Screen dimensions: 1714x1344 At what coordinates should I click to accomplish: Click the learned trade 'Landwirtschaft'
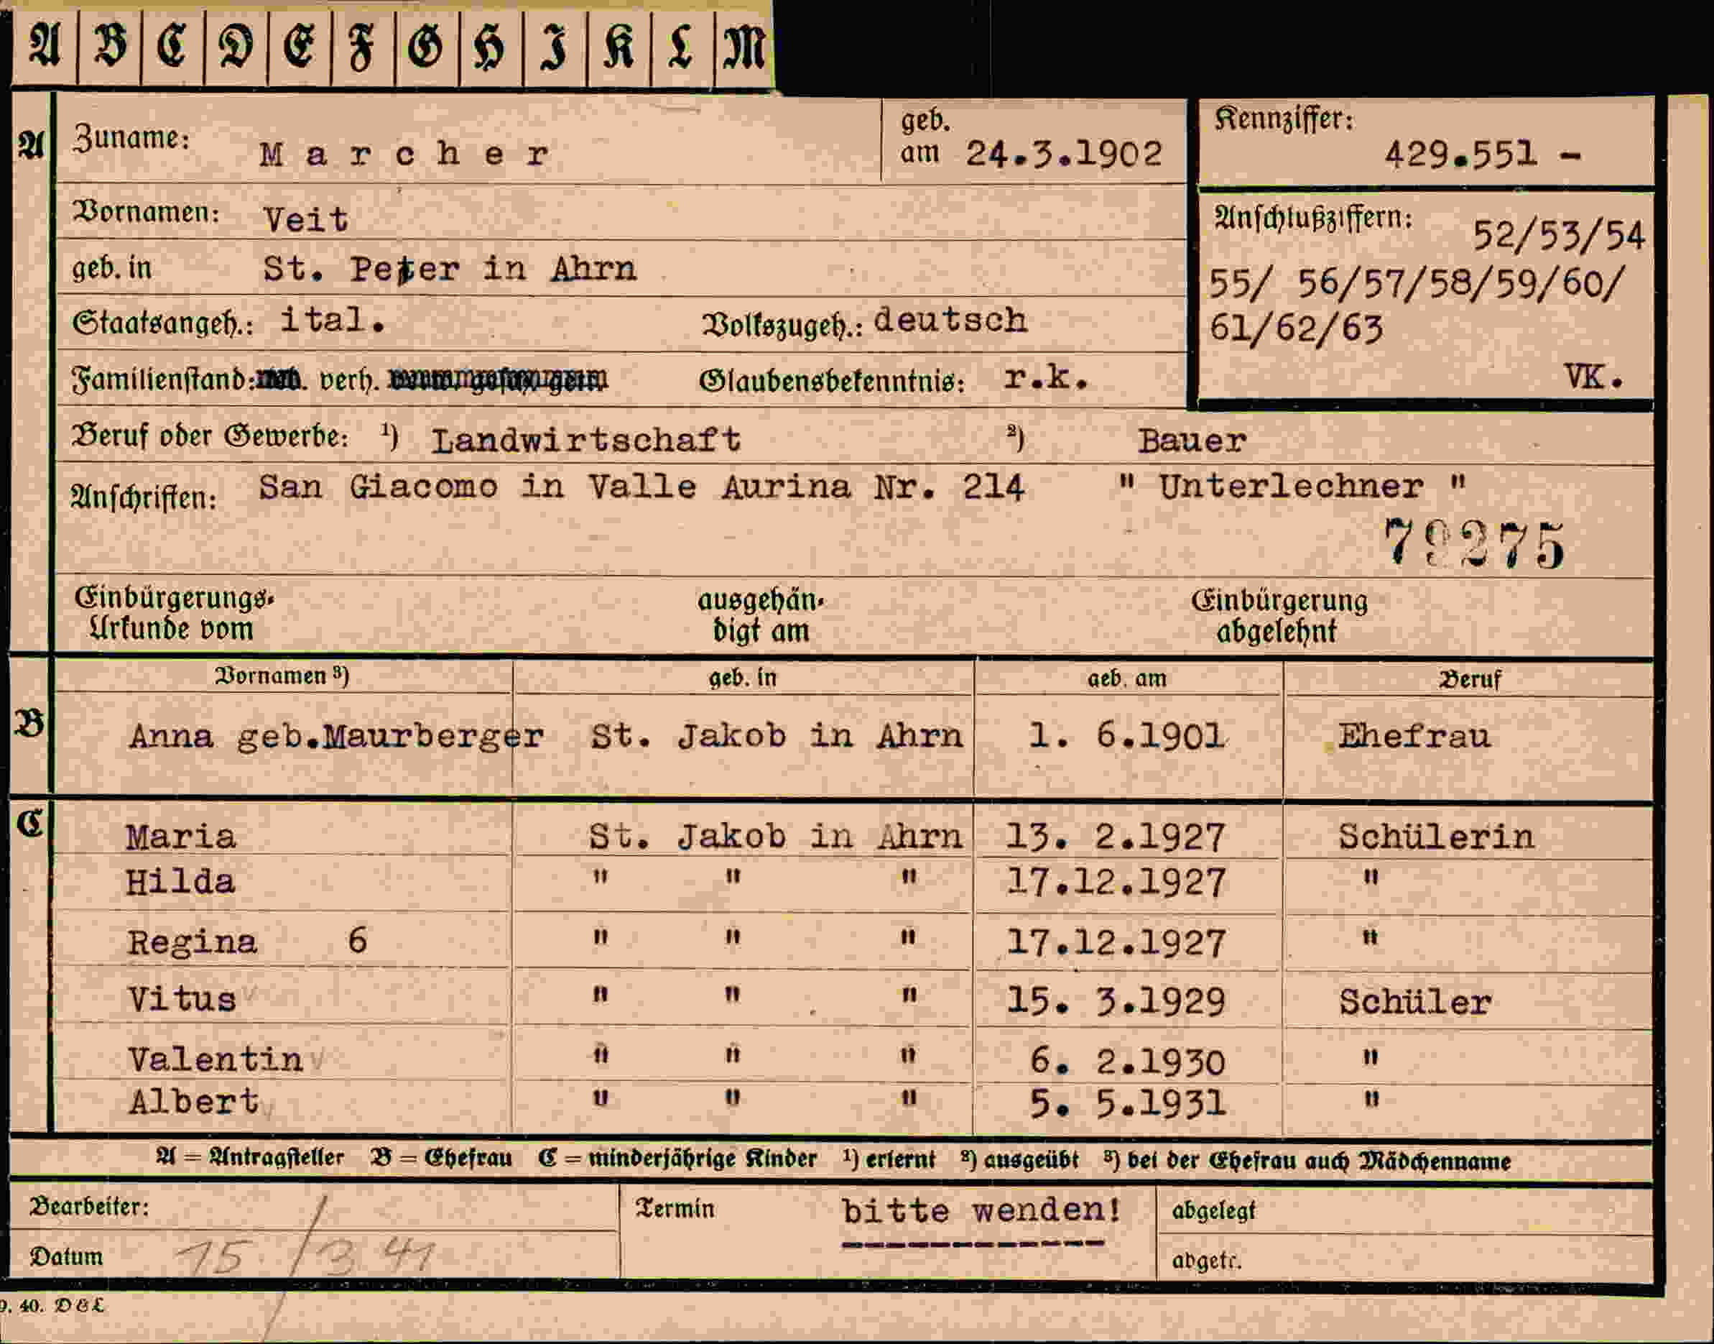(586, 440)
